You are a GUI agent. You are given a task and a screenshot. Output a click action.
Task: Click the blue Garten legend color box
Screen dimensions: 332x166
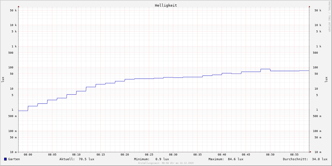5,159
